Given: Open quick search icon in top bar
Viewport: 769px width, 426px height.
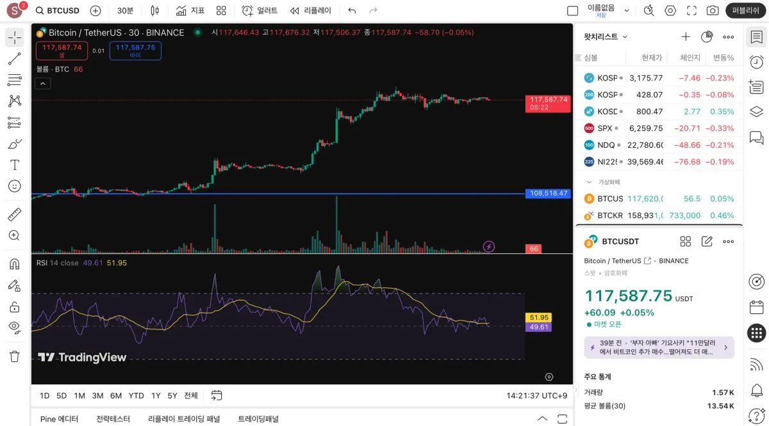Looking at the screenshot, I should click(649, 11).
